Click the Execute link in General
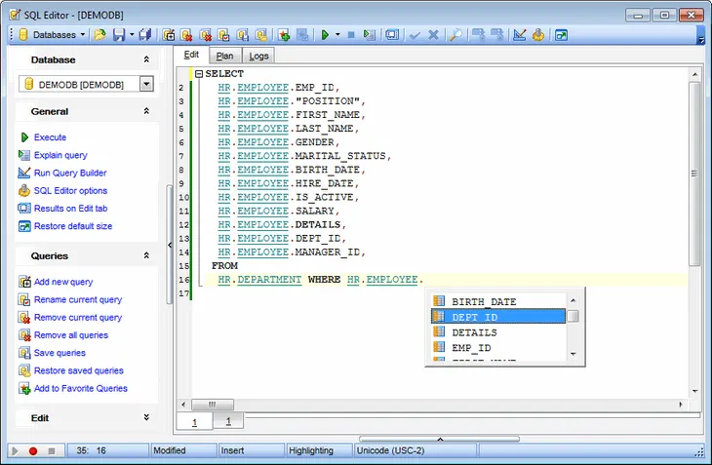712x465 pixels. (x=50, y=137)
